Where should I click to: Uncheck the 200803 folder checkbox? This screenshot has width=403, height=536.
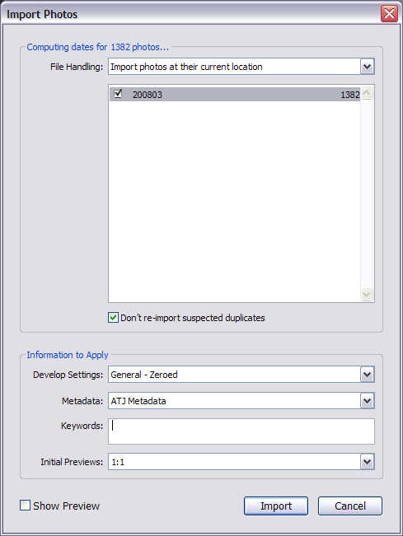[x=118, y=93]
